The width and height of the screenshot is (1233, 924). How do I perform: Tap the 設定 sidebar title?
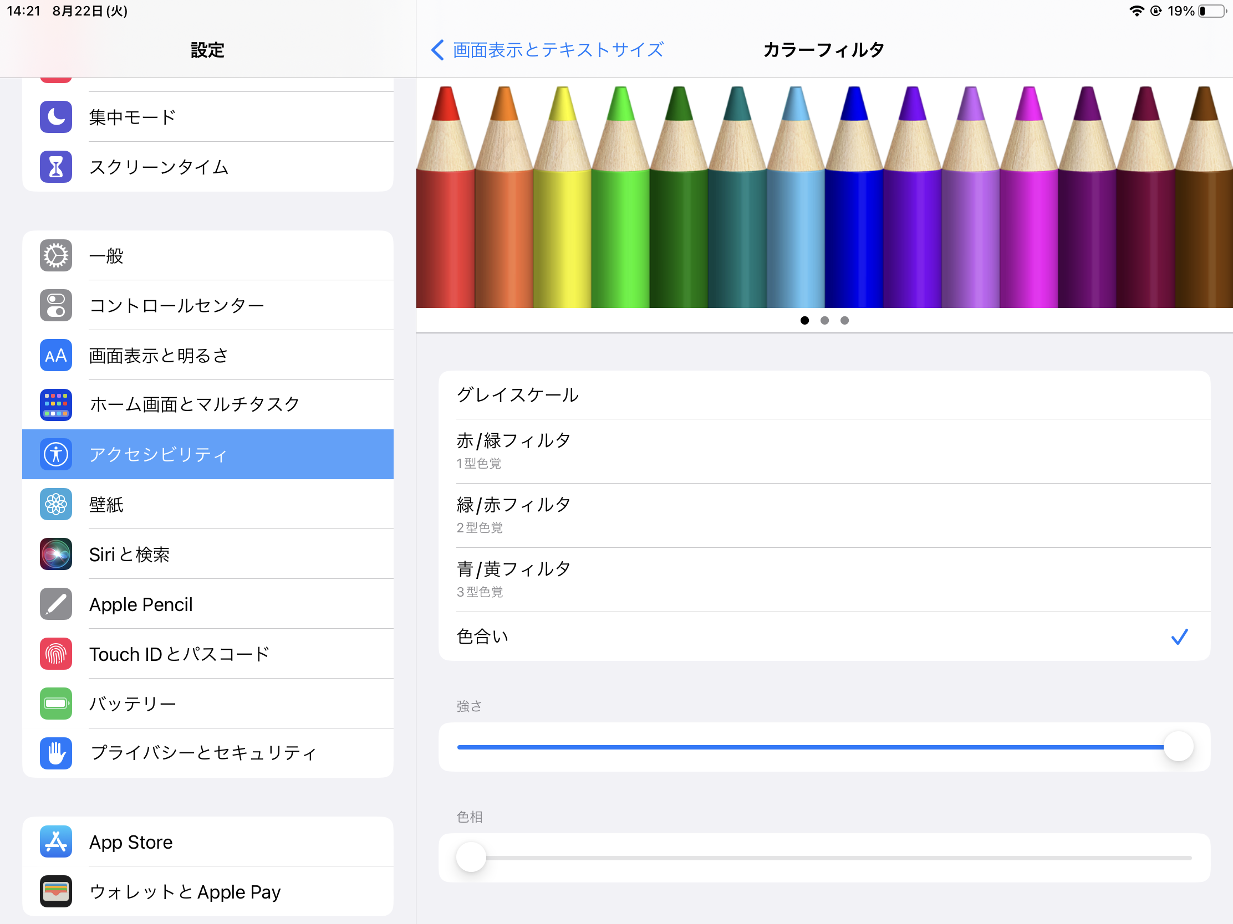click(x=207, y=50)
